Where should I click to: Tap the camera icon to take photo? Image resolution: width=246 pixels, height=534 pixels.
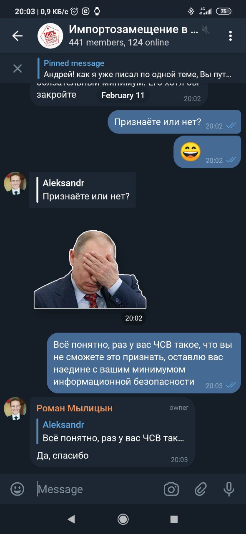click(171, 489)
